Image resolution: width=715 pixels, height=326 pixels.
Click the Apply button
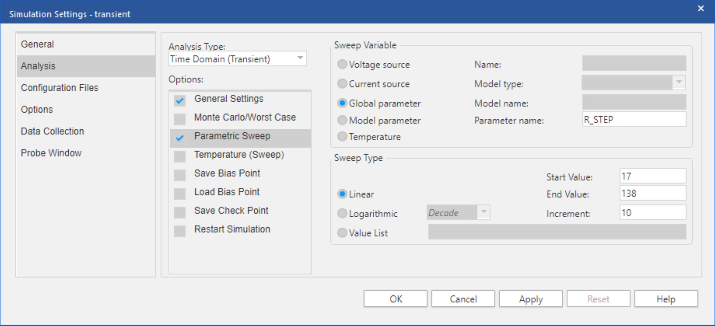pos(530,299)
